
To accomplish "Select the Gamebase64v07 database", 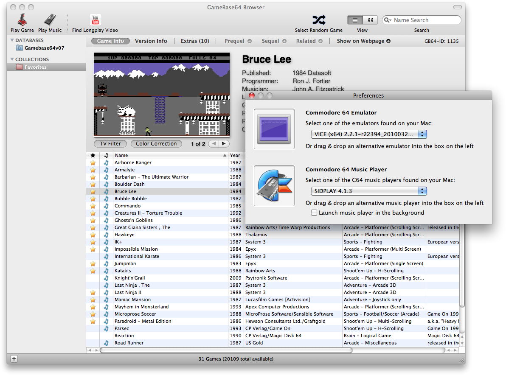I will point(44,48).
